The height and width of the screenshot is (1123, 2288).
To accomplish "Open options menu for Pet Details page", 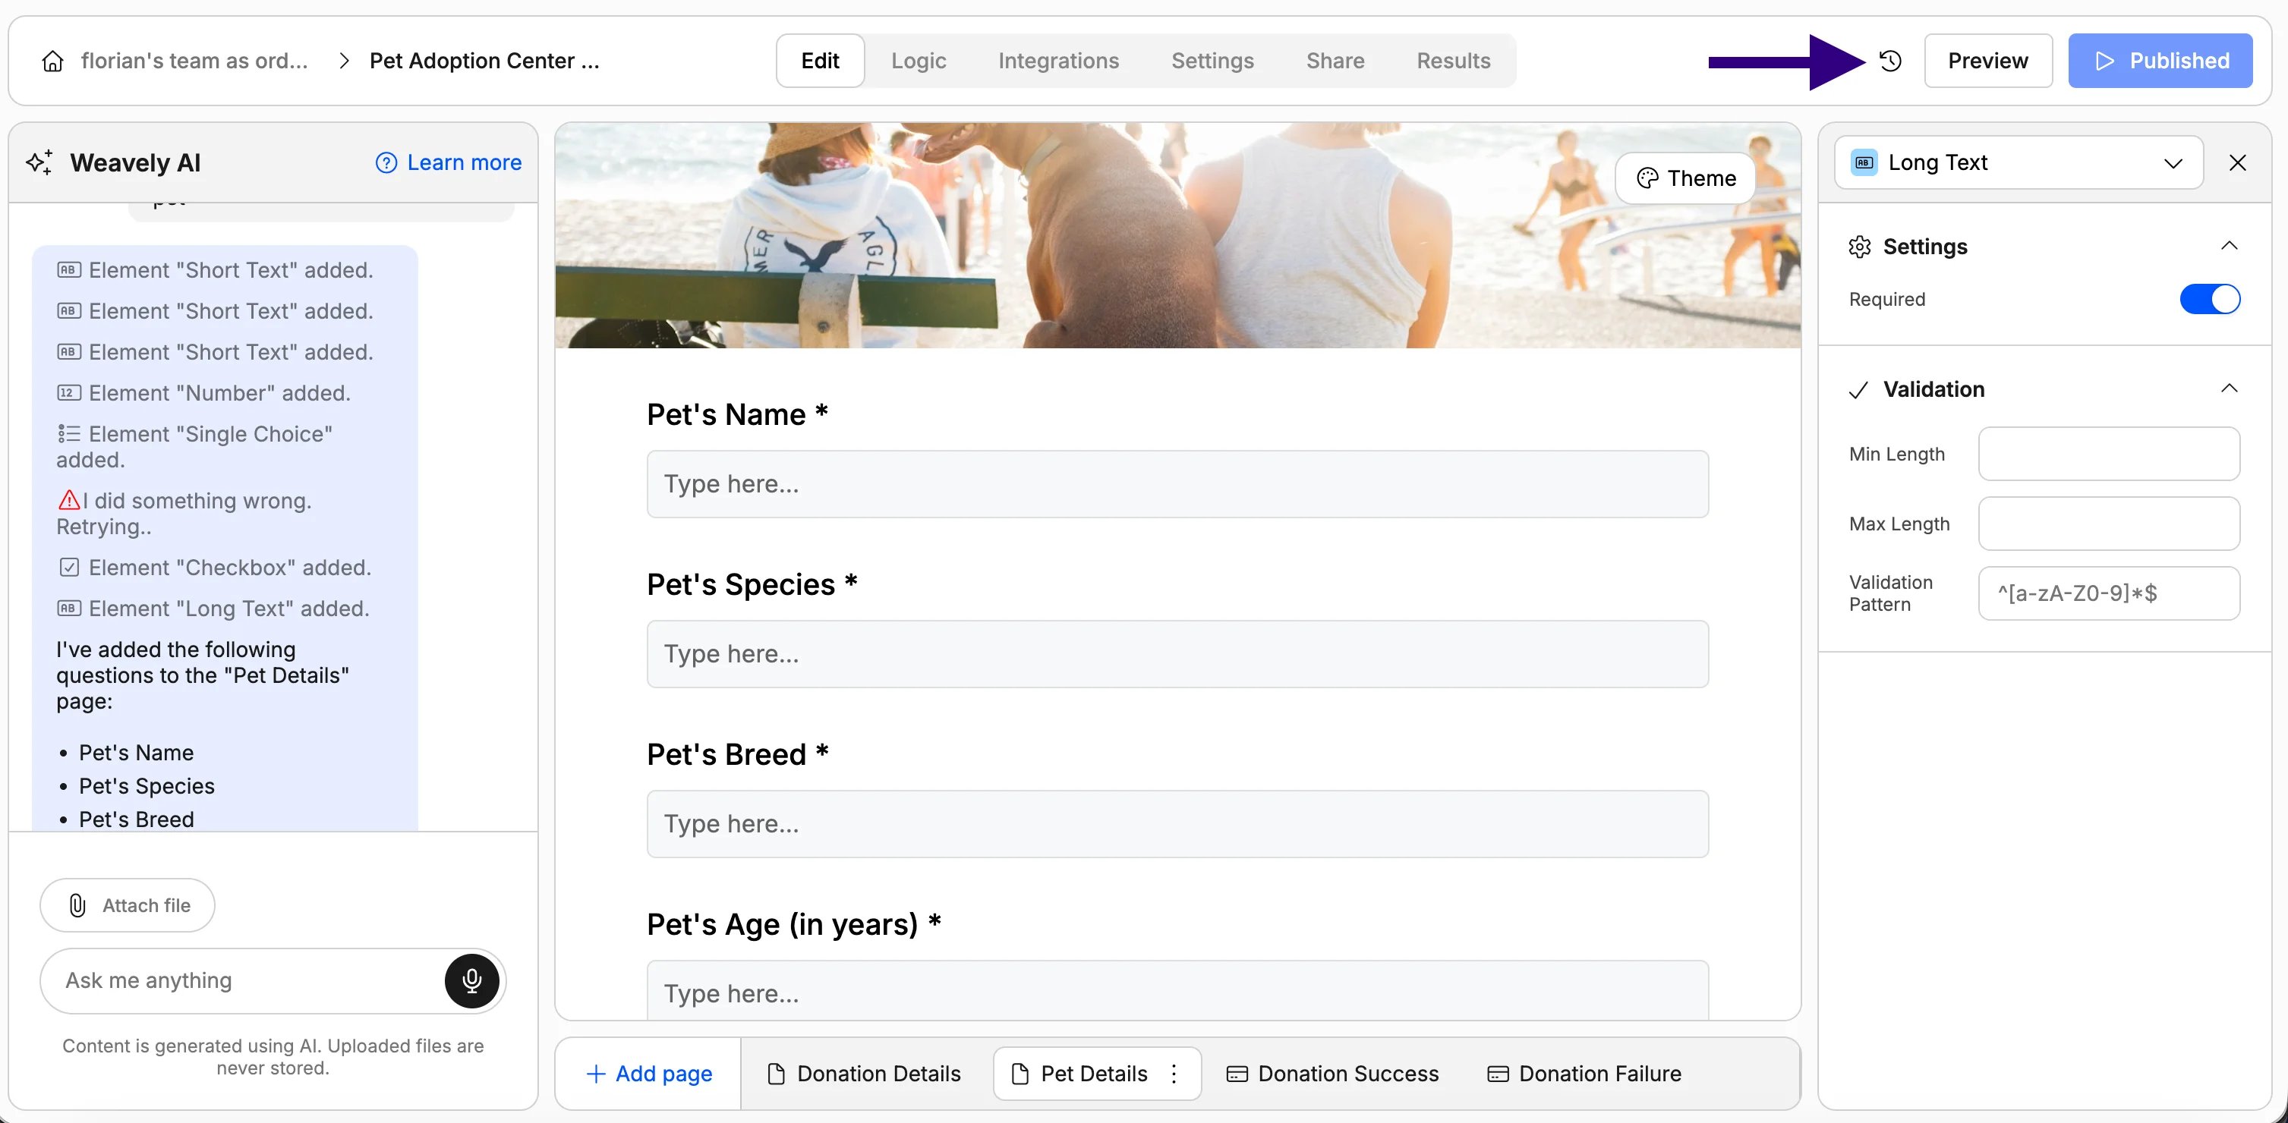I will [x=1174, y=1073].
